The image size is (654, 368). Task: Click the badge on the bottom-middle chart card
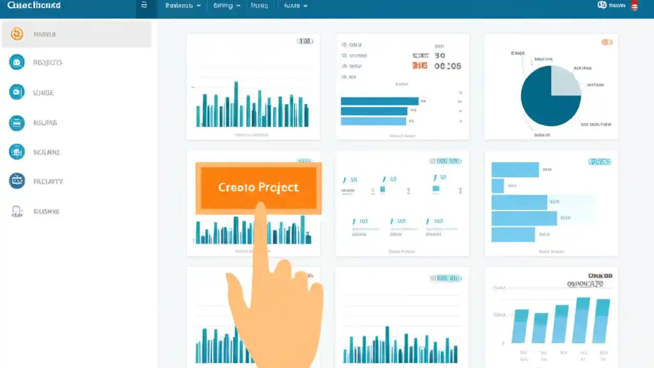tap(445, 278)
